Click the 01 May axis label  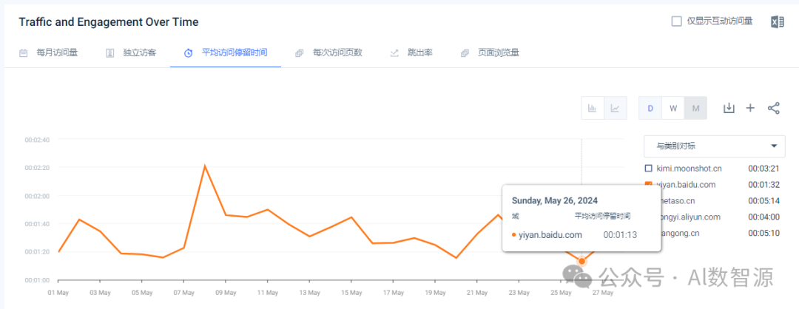coord(58,293)
